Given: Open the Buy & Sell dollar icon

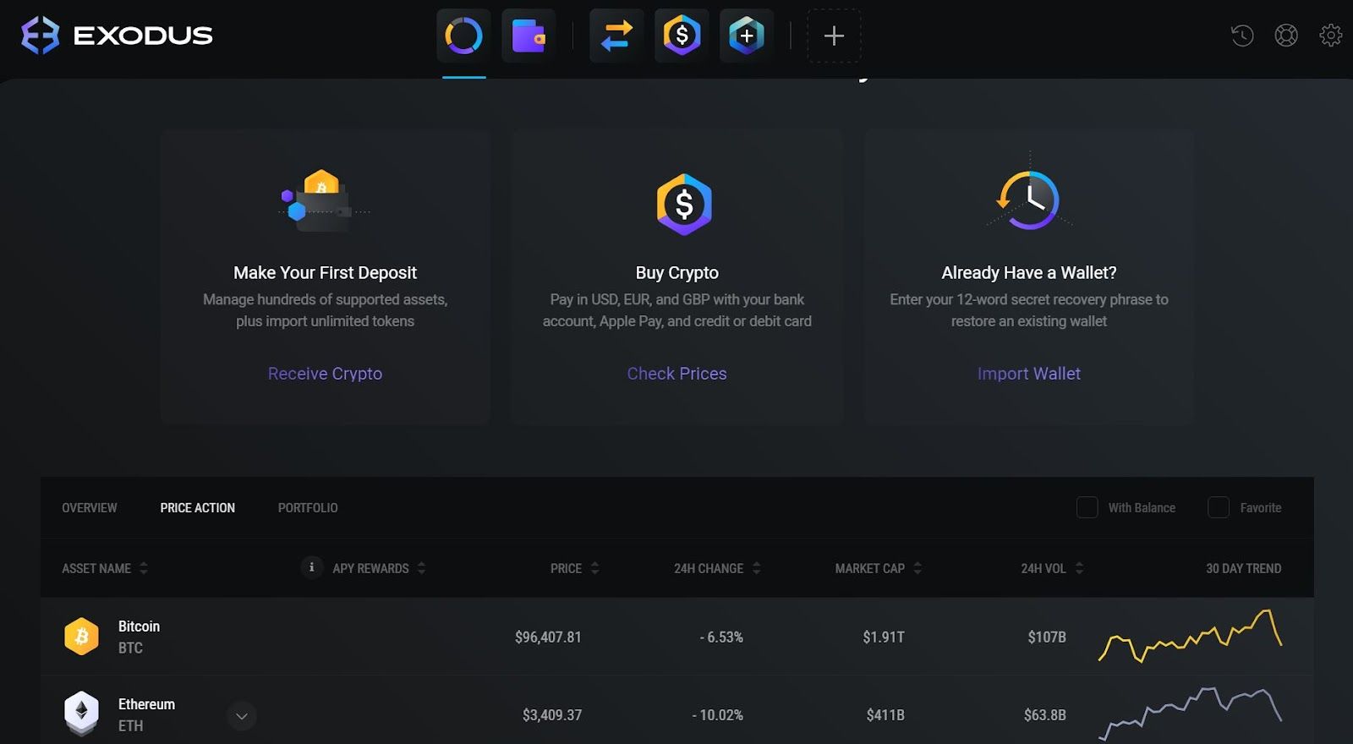Looking at the screenshot, I should (682, 36).
